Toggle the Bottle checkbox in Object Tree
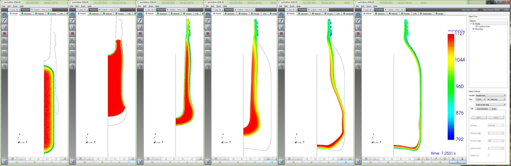 click(x=473, y=24)
